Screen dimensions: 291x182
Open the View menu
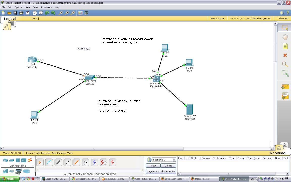coord(28,7)
